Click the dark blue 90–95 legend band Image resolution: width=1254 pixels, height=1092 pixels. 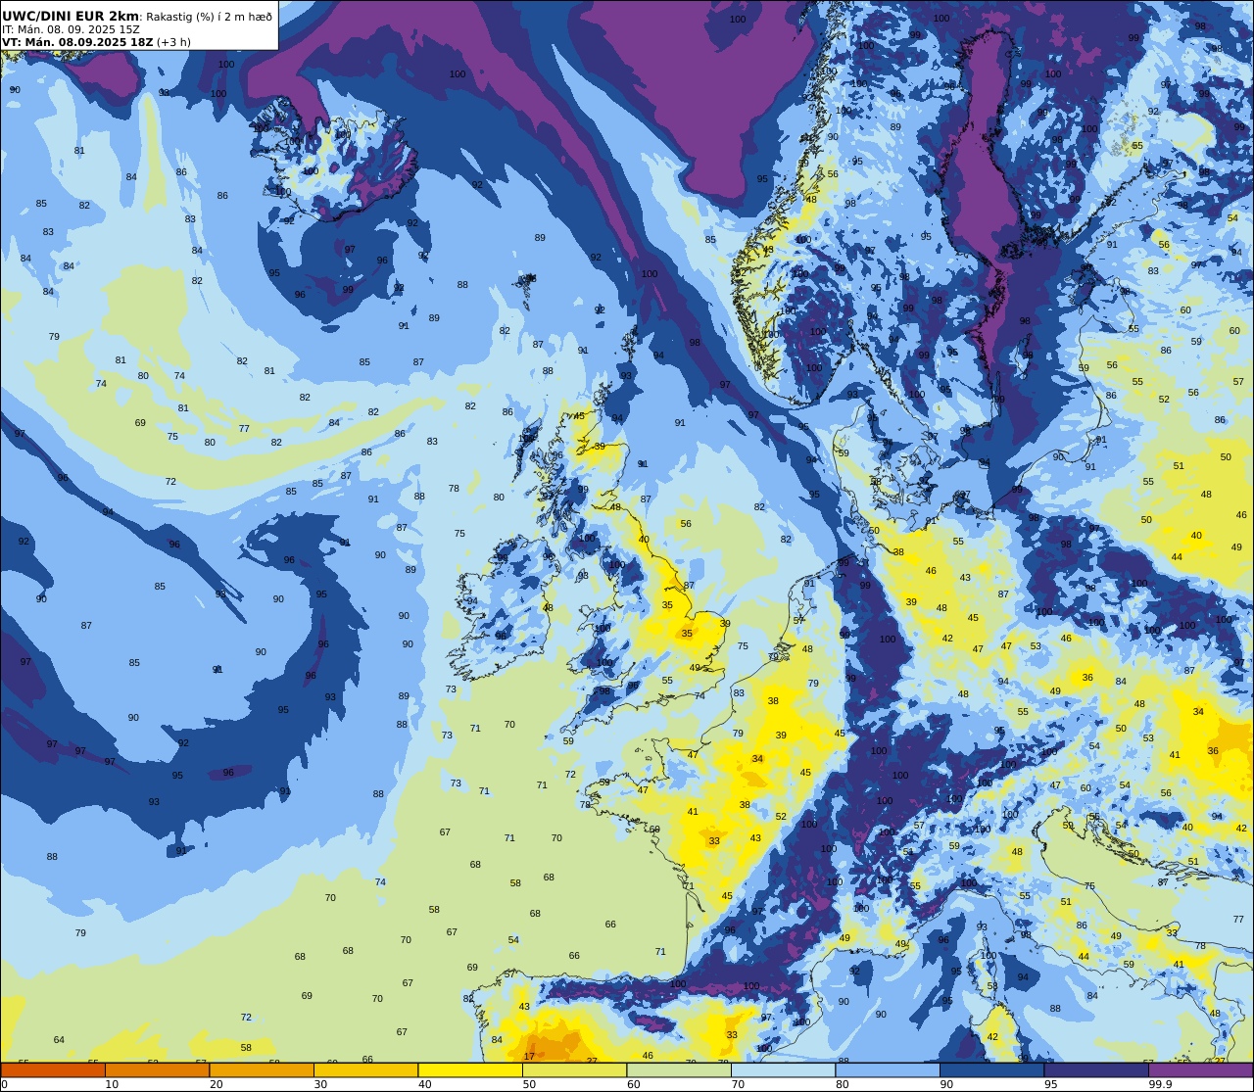991,1069
